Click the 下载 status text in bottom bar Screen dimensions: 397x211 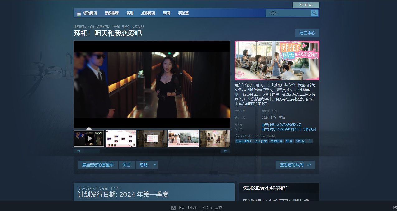(x=200, y=207)
